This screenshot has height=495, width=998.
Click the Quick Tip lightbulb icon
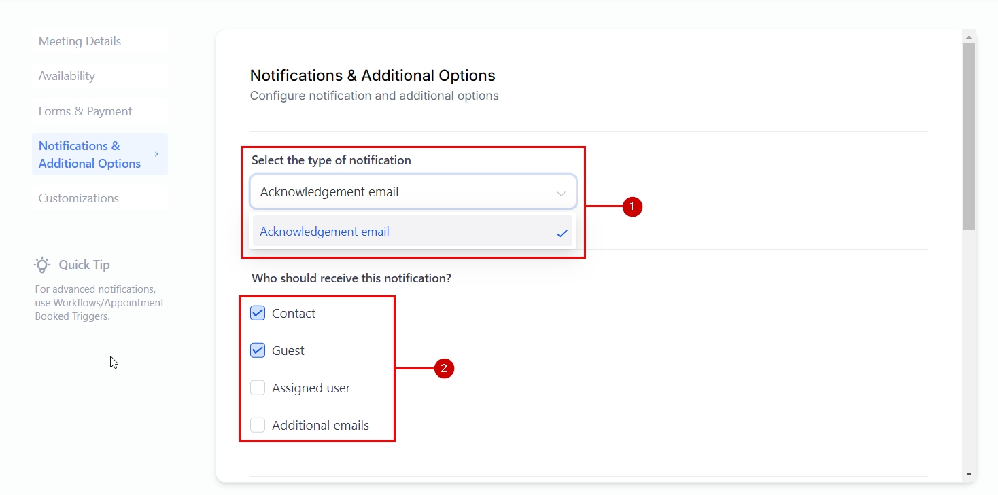[x=43, y=265]
